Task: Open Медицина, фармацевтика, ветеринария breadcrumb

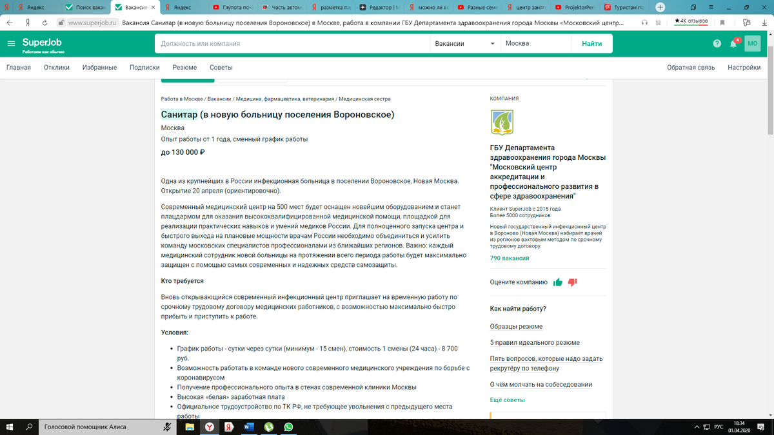Action: click(284, 99)
